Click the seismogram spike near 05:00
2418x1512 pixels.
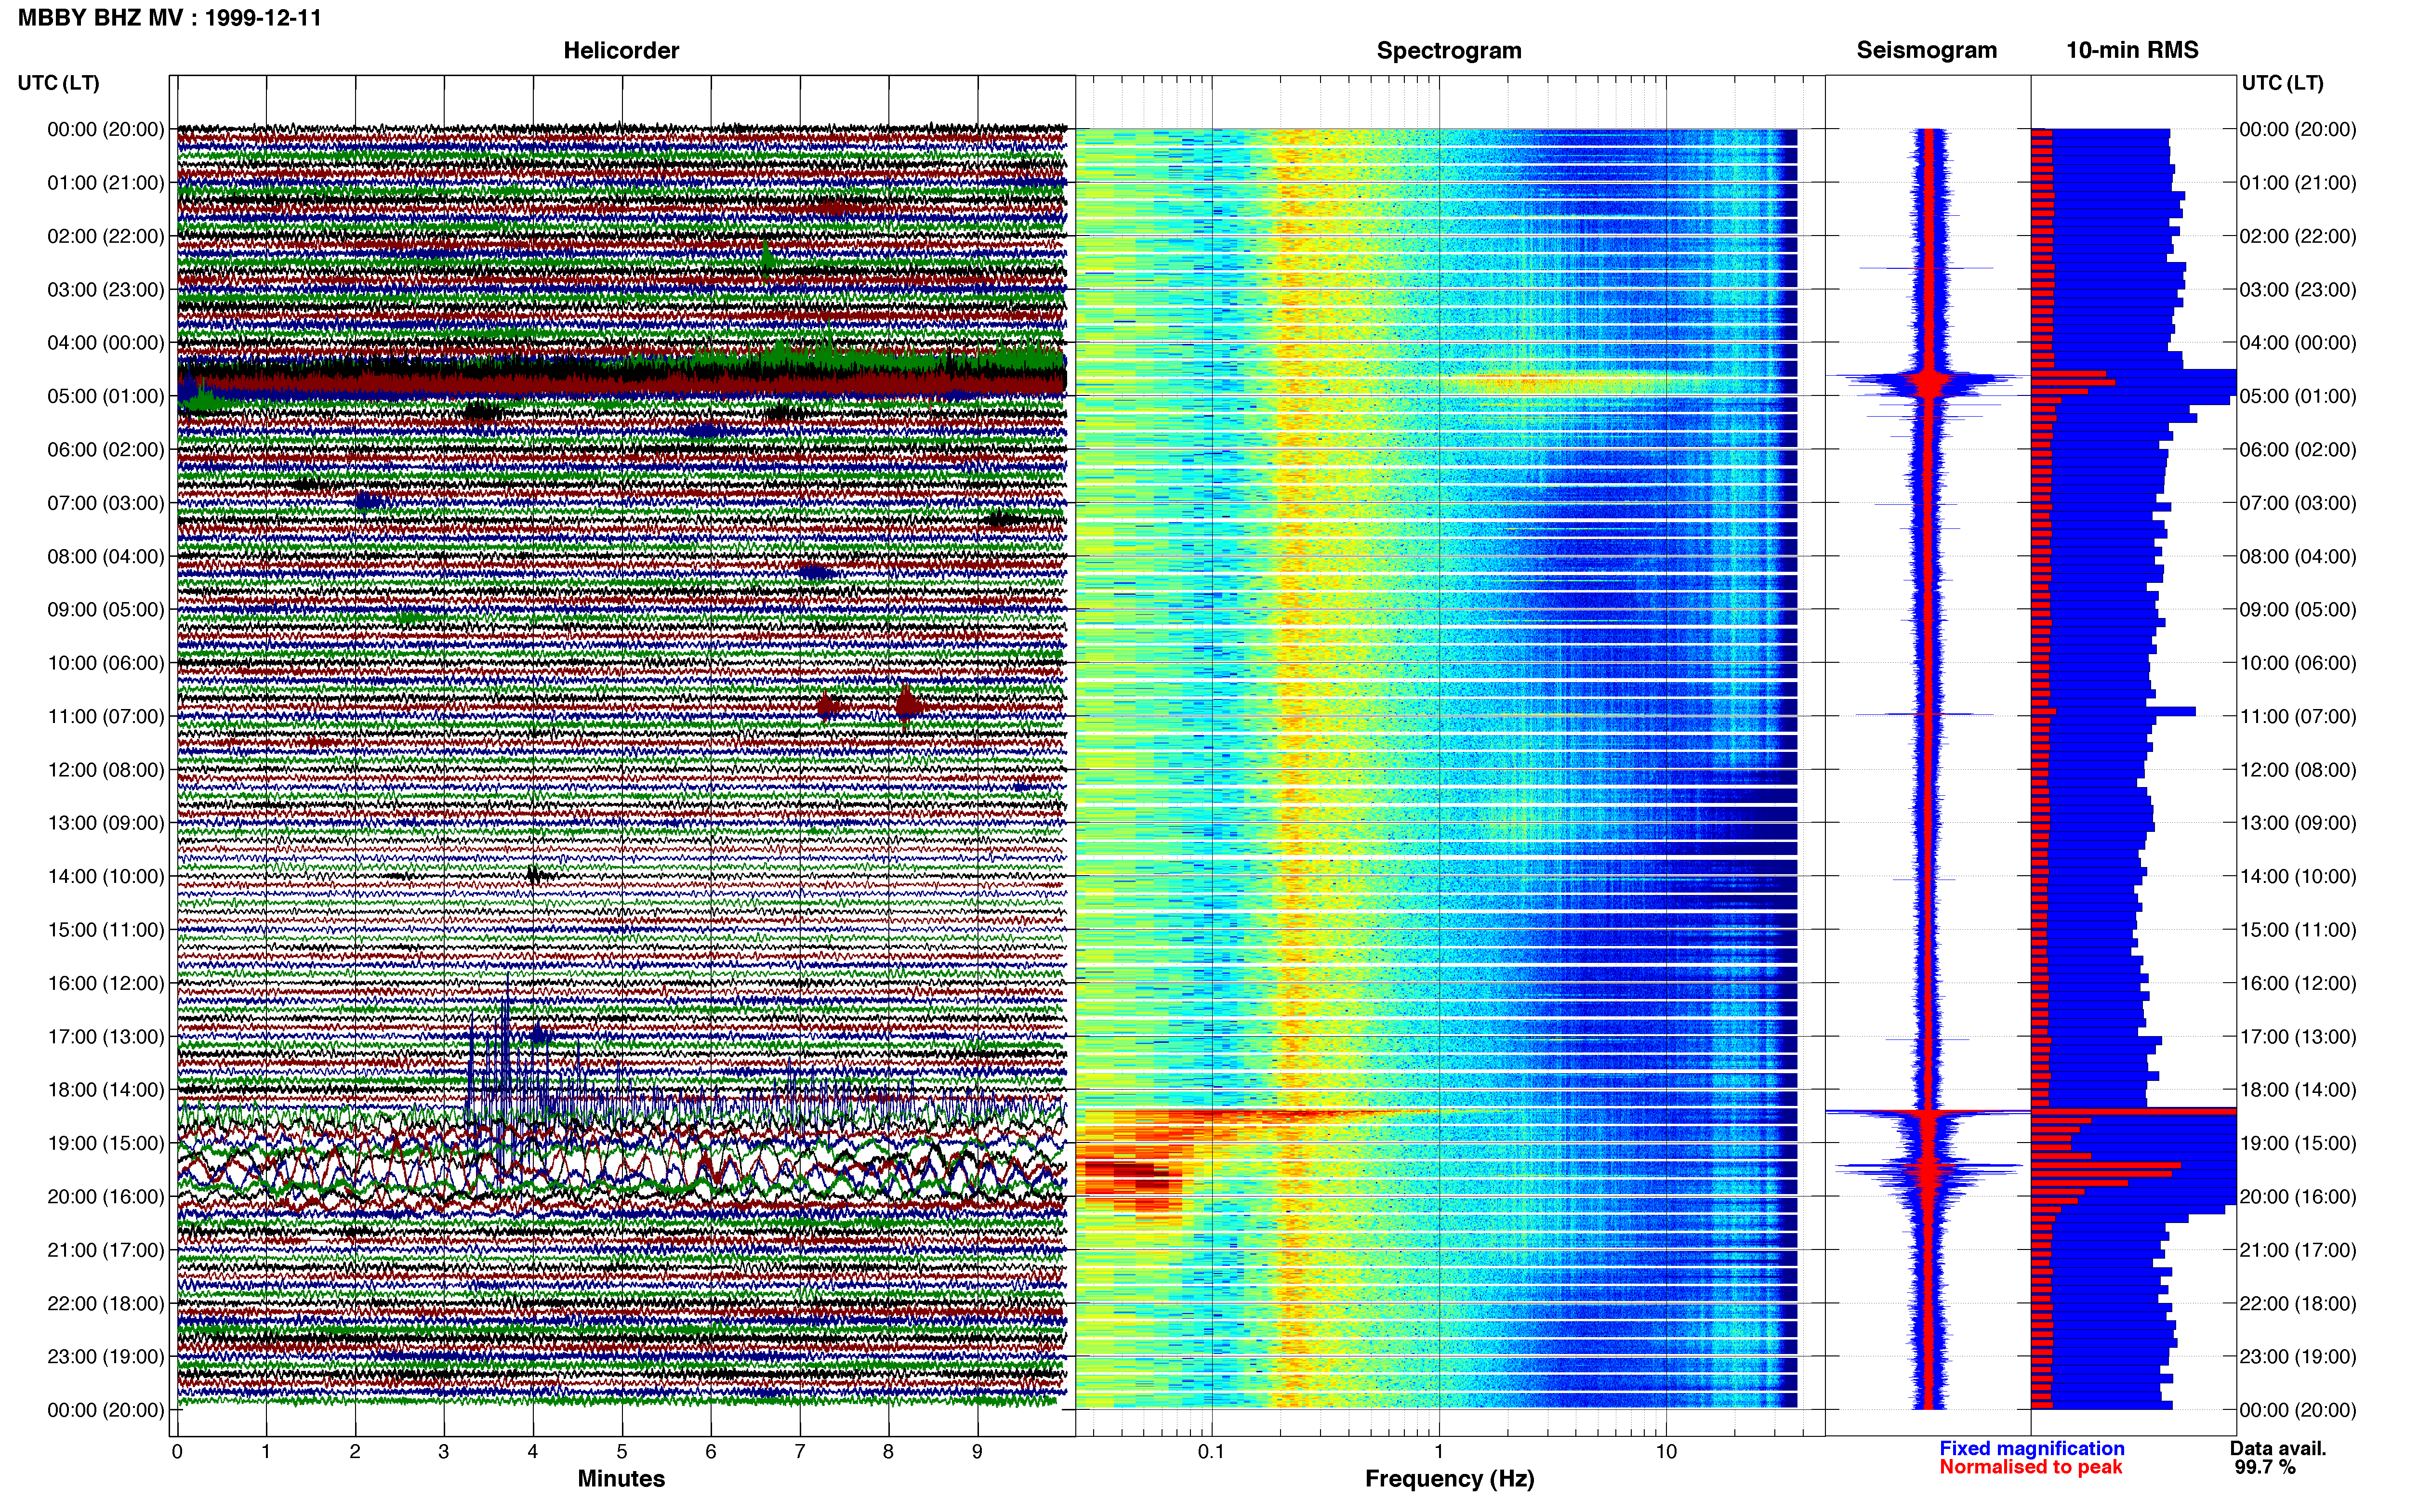[1930, 380]
